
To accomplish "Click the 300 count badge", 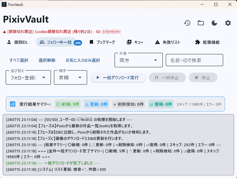I will 78,43.
